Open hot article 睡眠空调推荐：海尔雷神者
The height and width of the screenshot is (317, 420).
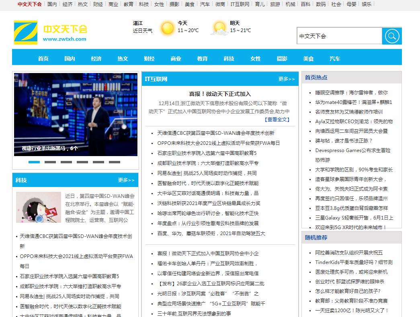coord(351,93)
